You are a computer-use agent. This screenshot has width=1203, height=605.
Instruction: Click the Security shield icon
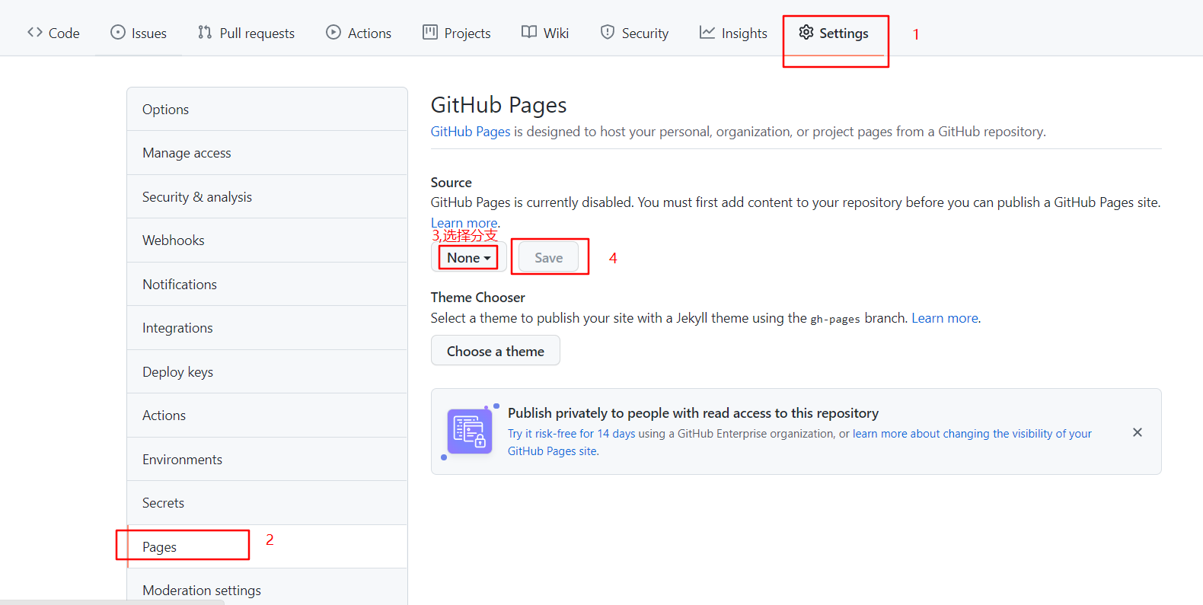point(608,32)
